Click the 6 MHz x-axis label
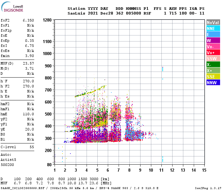 (x=108, y=170)
